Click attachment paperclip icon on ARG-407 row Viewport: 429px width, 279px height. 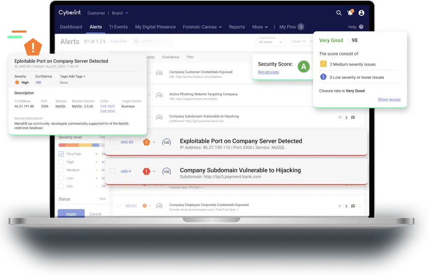[x=346, y=206]
